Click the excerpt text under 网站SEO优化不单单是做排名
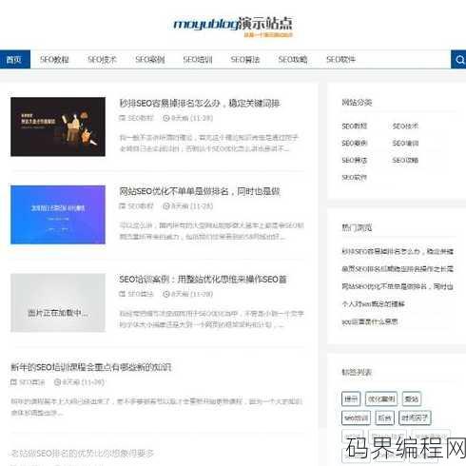 pos(211,231)
